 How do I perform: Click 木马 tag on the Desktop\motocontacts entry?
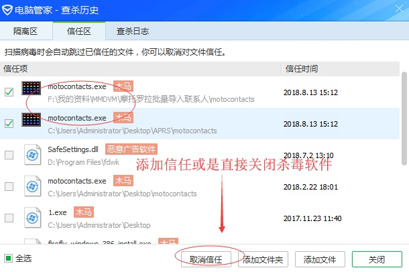click(123, 181)
